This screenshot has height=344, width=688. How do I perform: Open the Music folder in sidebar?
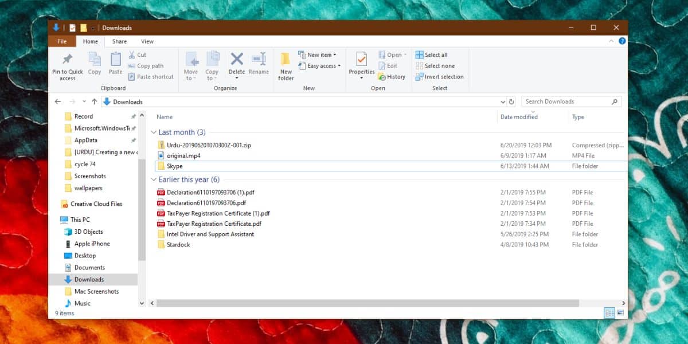[x=77, y=303]
